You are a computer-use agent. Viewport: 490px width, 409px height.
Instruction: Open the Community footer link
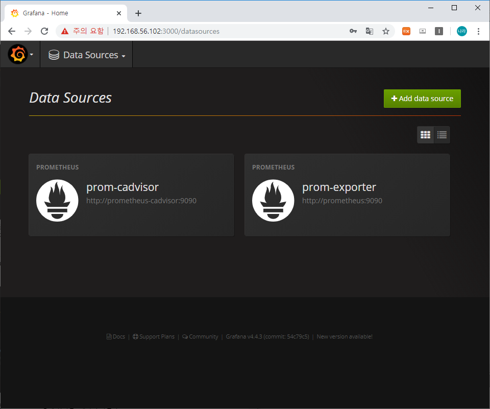pos(200,336)
